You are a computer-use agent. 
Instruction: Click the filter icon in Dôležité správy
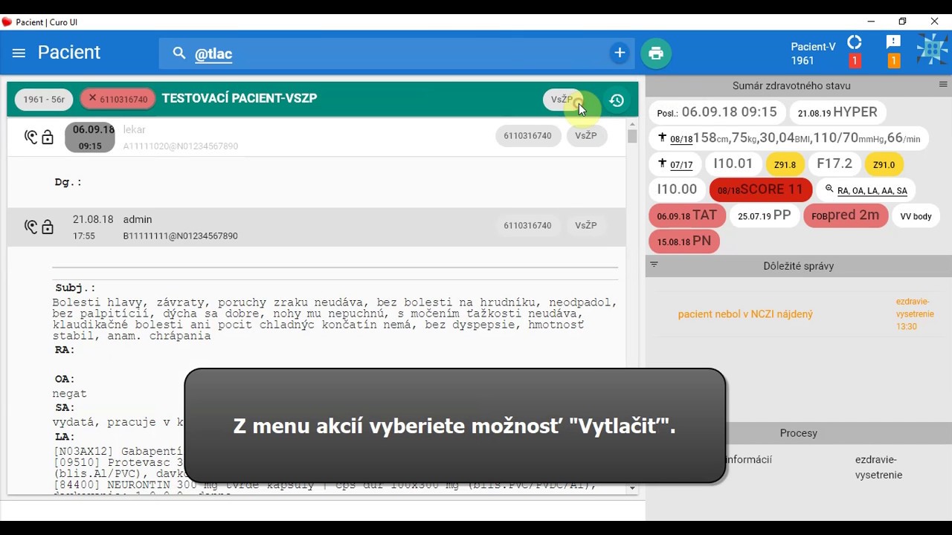[654, 265]
